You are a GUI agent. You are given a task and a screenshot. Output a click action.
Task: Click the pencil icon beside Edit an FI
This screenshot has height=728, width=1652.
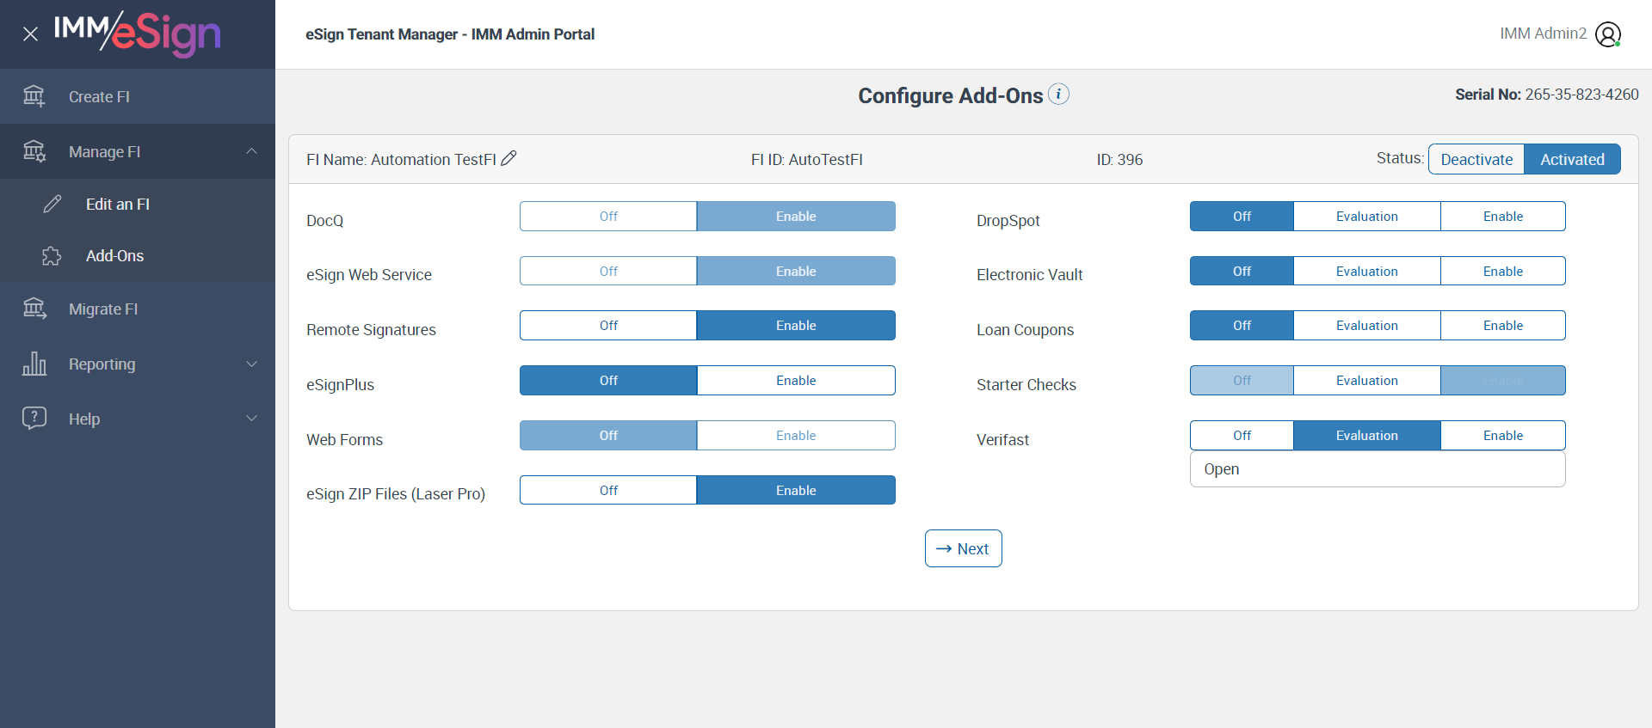(x=52, y=204)
